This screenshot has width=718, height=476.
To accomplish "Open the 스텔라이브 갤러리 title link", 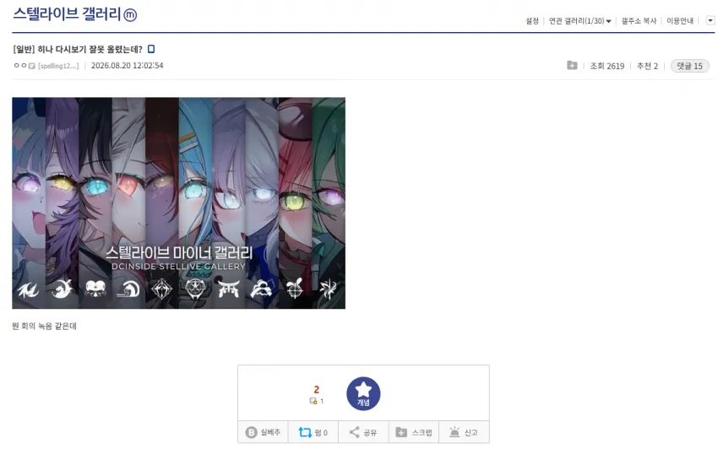I will (x=67, y=14).
